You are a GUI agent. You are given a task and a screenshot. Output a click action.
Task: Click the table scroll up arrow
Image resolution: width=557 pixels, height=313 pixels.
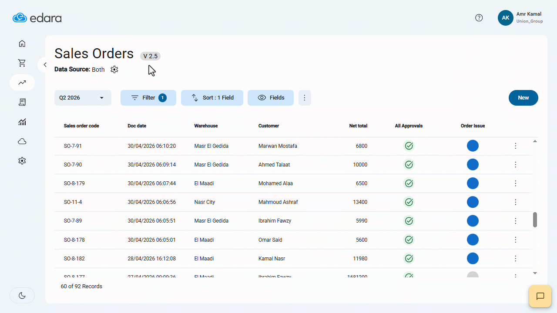pyautogui.click(x=535, y=141)
